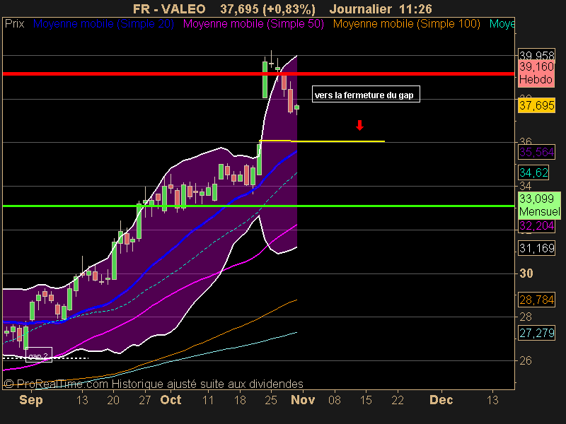Screen dimensions: 566x424
Task: Click the purple "35,564" price label
Action: pyautogui.click(x=536, y=152)
